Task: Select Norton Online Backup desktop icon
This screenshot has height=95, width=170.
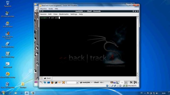Action: (x=8, y=75)
